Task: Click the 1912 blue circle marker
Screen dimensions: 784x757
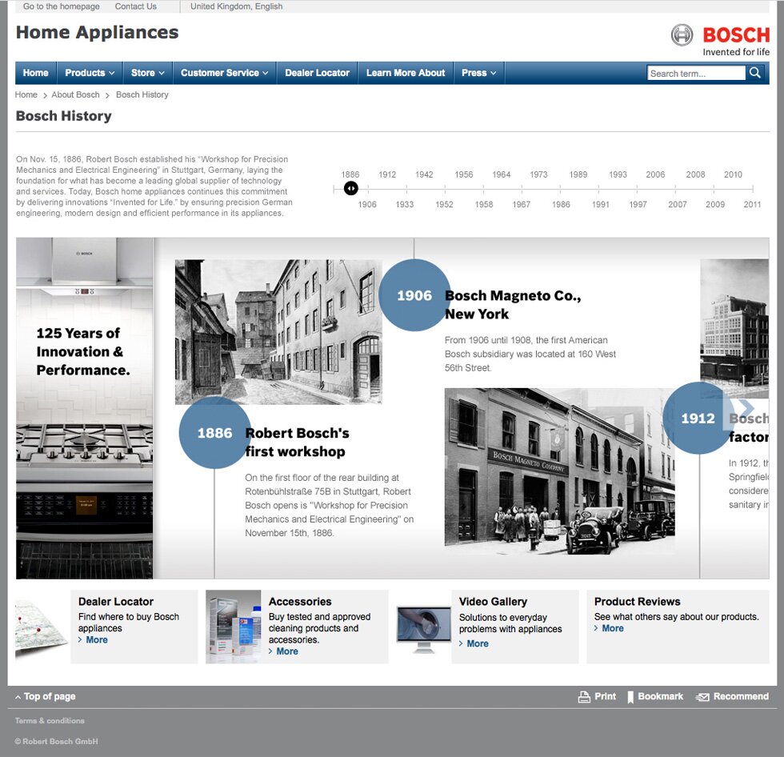Action: click(x=698, y=418)
